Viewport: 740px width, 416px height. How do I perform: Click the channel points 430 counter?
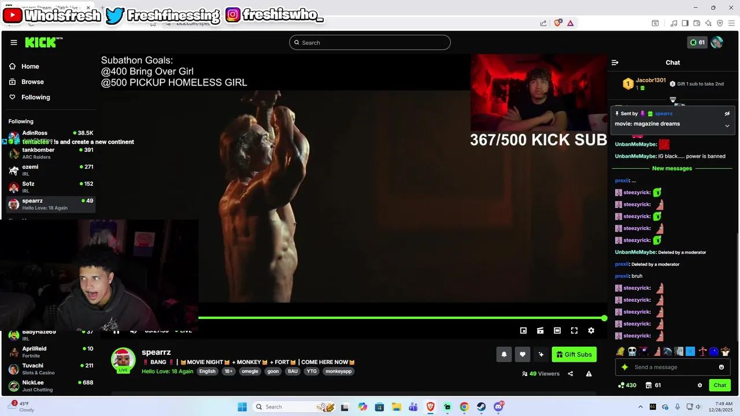point(627,385)
